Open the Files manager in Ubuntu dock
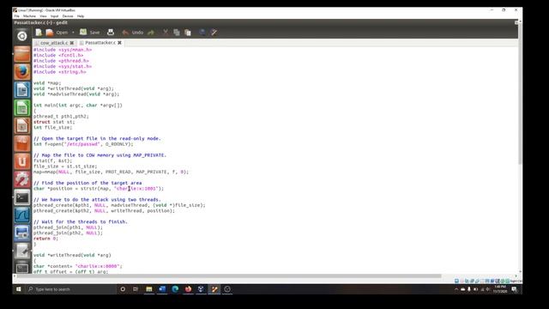 click(x=22, y=54)
